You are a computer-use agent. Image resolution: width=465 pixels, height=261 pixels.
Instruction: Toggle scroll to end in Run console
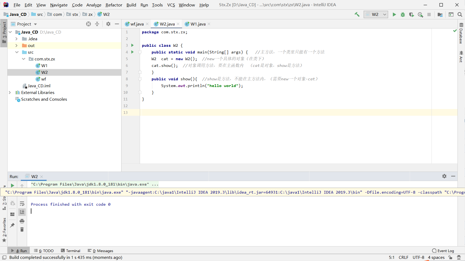(x=22, y=212)
